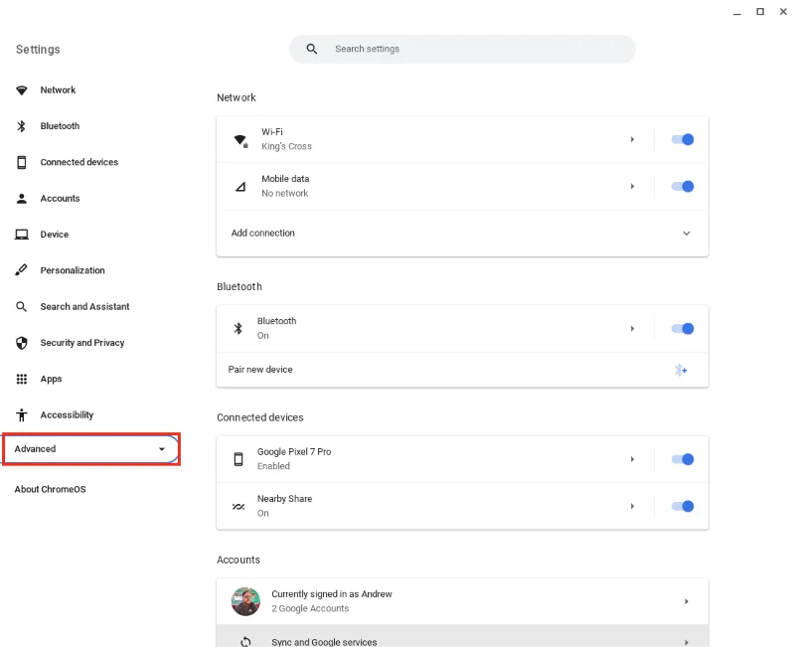Select the Network icon in the sidebar
The image size is (795, 647).
[22, 89]
